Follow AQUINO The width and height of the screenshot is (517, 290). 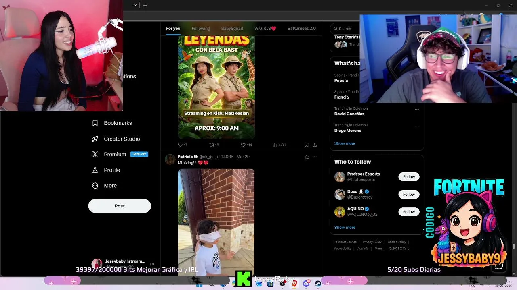coord(409,211)
